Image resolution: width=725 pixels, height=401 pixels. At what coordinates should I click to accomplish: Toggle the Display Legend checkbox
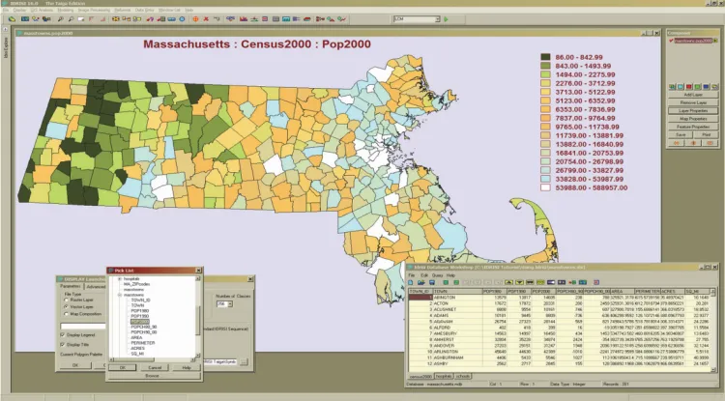click(63, 335)
